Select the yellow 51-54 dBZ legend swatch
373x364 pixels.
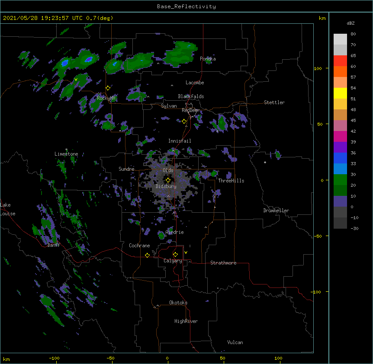click(x=340, y=93)
